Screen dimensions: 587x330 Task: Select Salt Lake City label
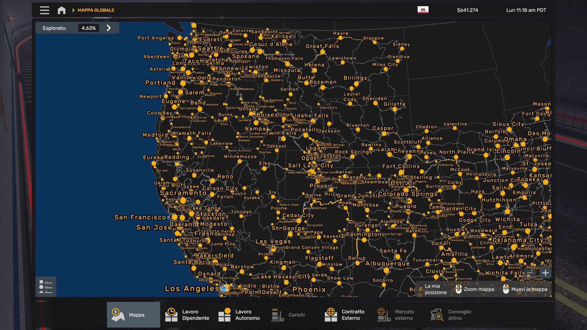coord(311,165)
